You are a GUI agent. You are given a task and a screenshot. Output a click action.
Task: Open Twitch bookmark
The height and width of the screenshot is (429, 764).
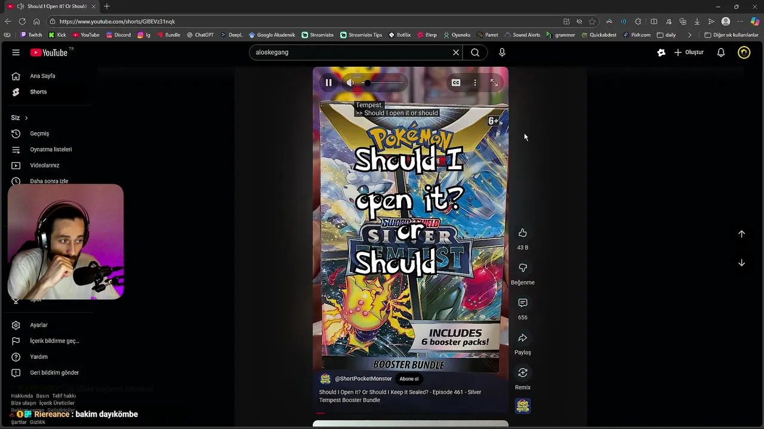pos(31,35)
